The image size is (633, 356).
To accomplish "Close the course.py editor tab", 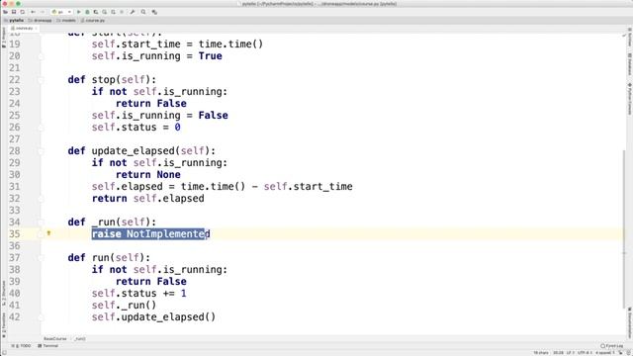I will [36, 29].
